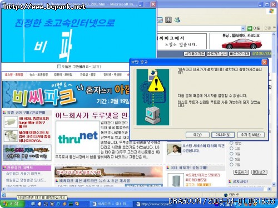278x208 pixels.
Task: Click the Windows 시작 Start button
Action: point(12,204)
